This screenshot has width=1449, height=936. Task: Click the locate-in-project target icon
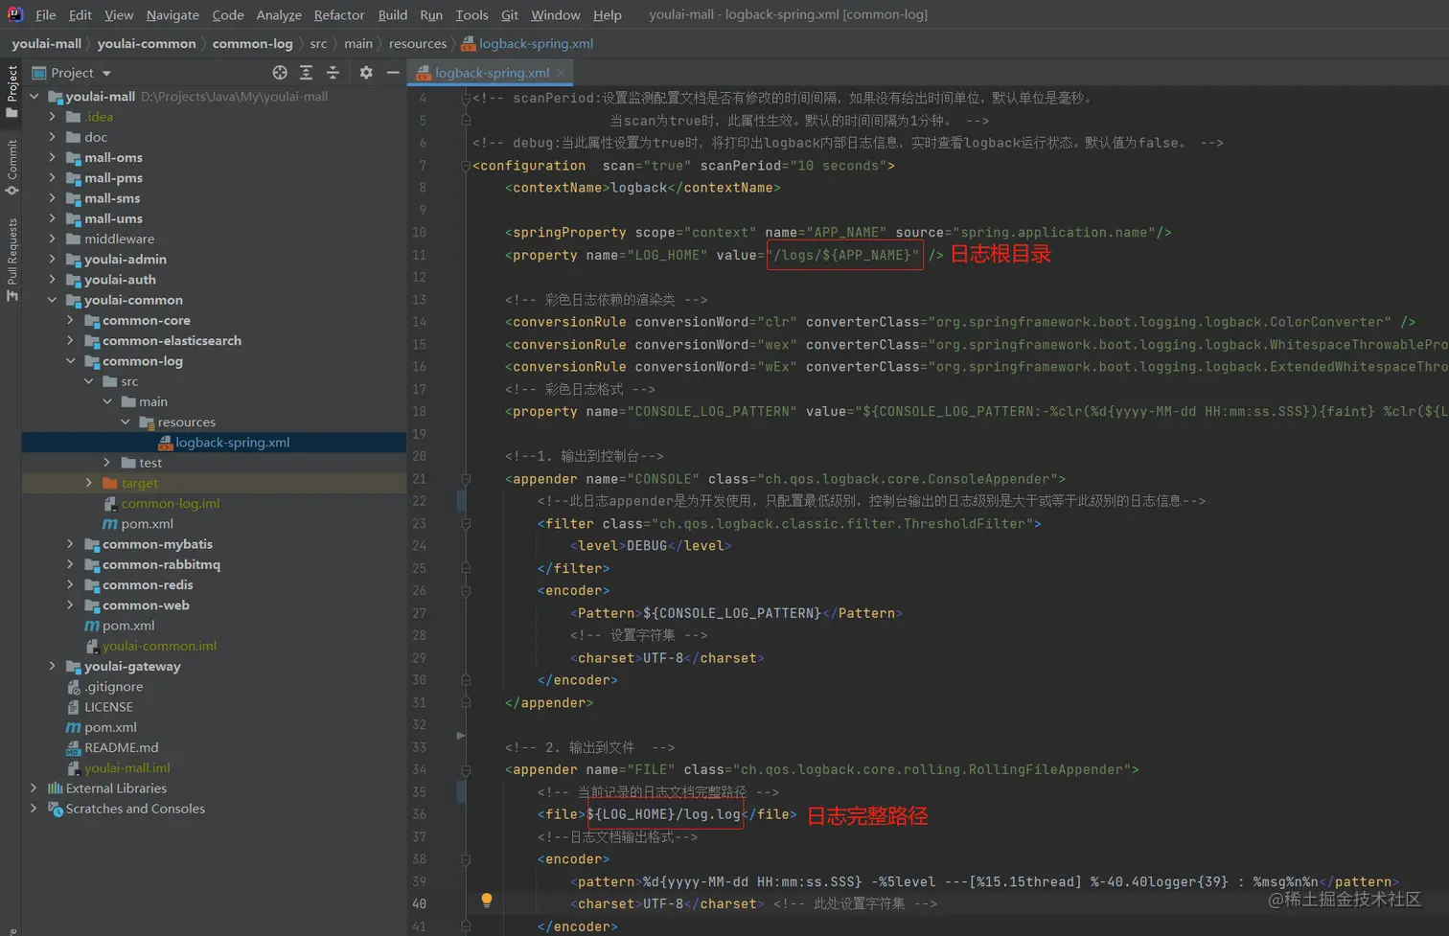point(280,73)
